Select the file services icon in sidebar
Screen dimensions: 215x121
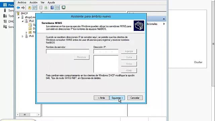(5, 27)
